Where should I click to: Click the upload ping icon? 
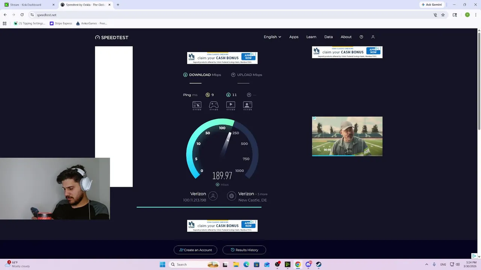pos(249,95)
